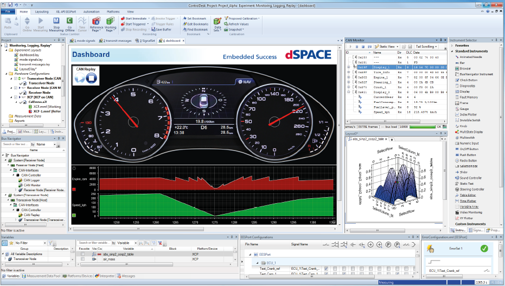Open the Layouting ribbon tab
The height and width of the screenshot is (286, 505).
(x=42, y=11)
